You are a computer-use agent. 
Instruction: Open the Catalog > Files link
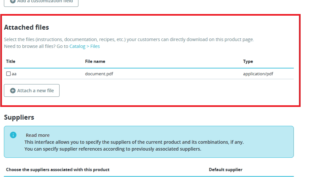point(85,46)
